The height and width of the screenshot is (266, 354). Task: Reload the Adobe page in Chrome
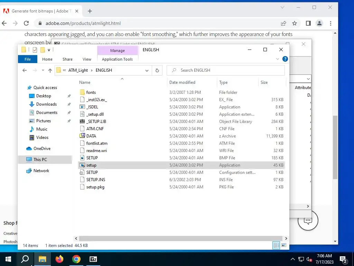pos(26,23)
